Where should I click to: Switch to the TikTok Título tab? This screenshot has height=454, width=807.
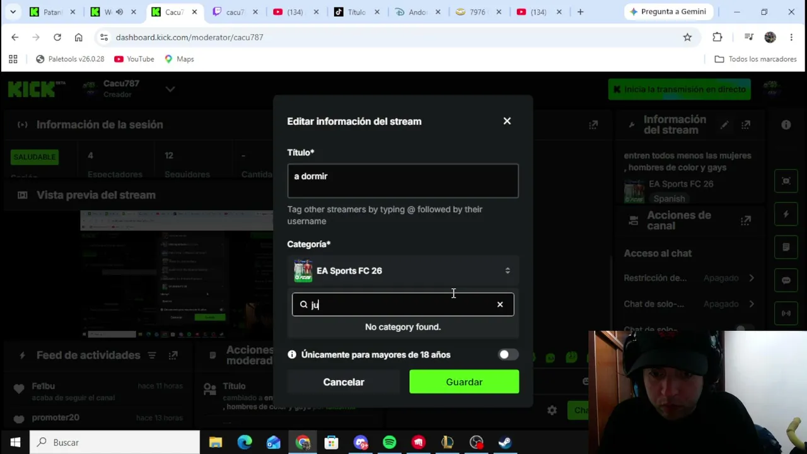[357, 12]
